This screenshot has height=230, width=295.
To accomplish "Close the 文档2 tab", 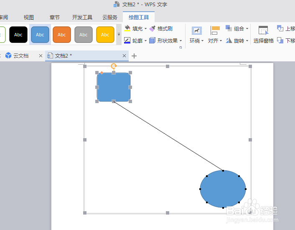I will [x=124, y=56].
